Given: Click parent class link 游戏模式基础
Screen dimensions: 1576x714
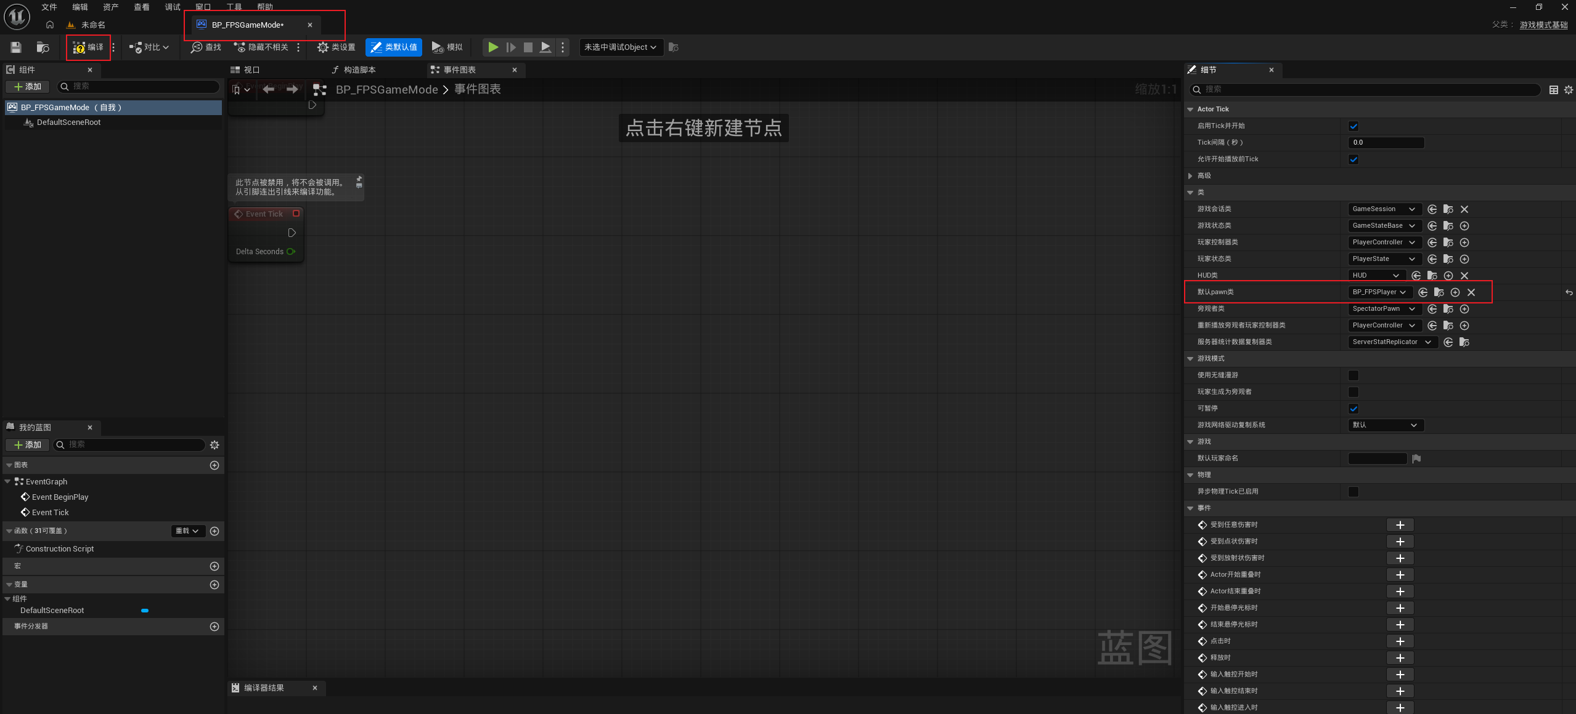Looking at the screenshot, I should click(x=1543, y=25).
